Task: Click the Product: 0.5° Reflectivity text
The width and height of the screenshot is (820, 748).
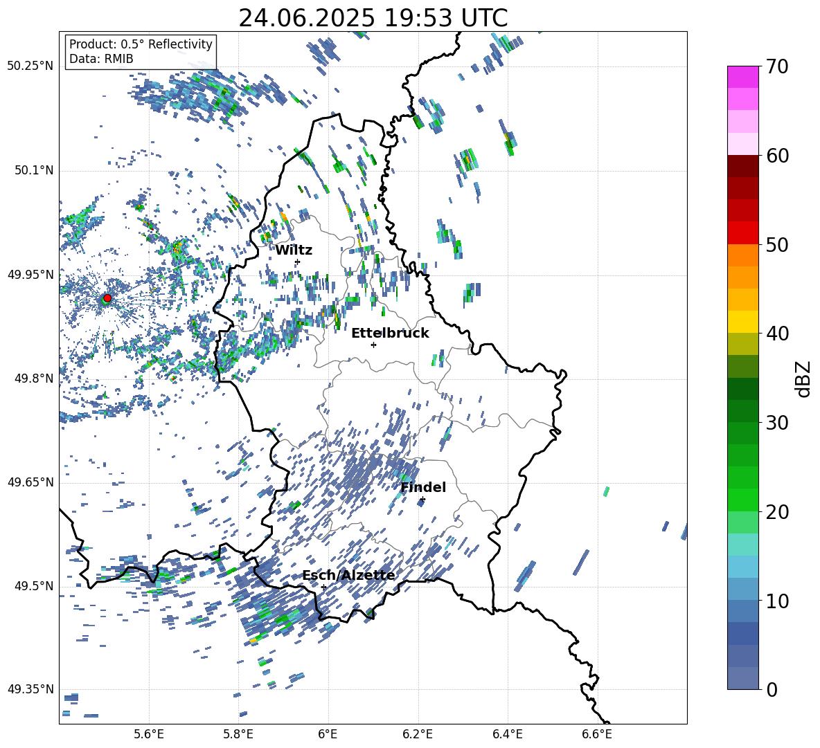Action: point(141,44)
